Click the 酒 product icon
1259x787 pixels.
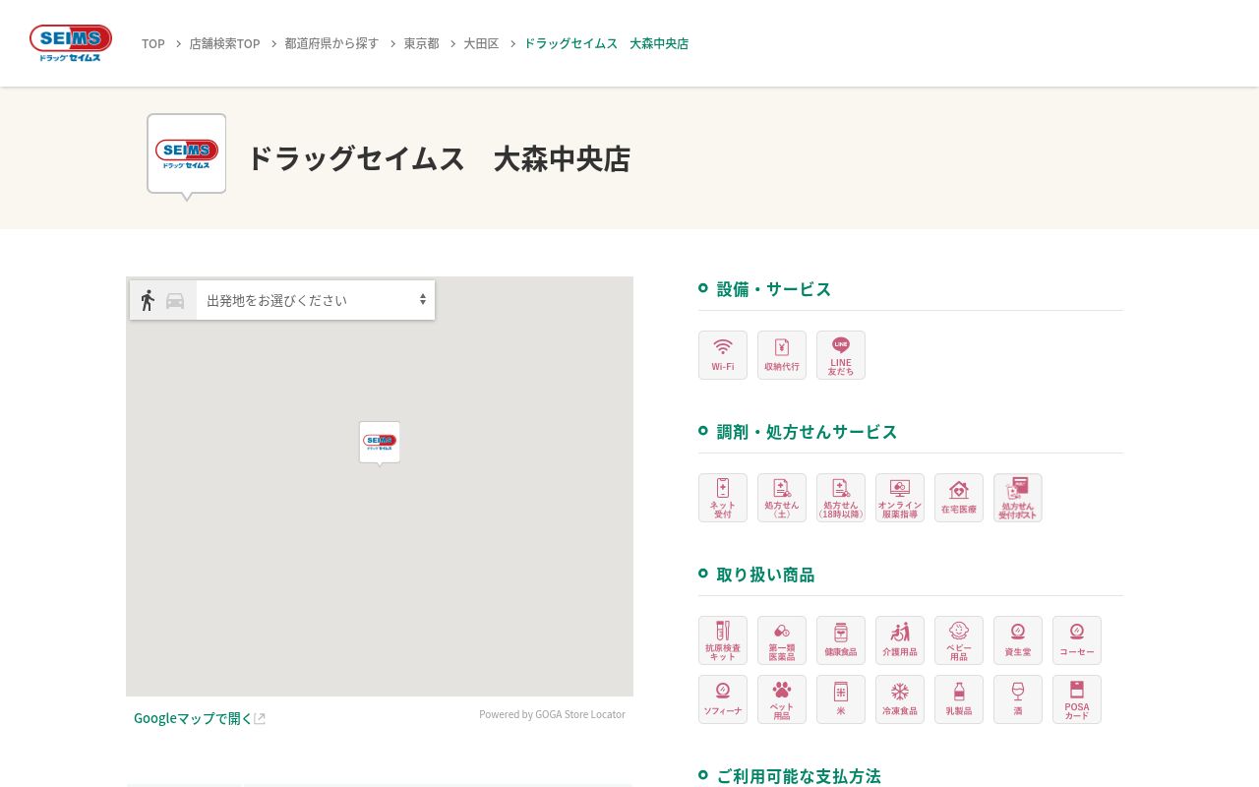click(1018, 699)
